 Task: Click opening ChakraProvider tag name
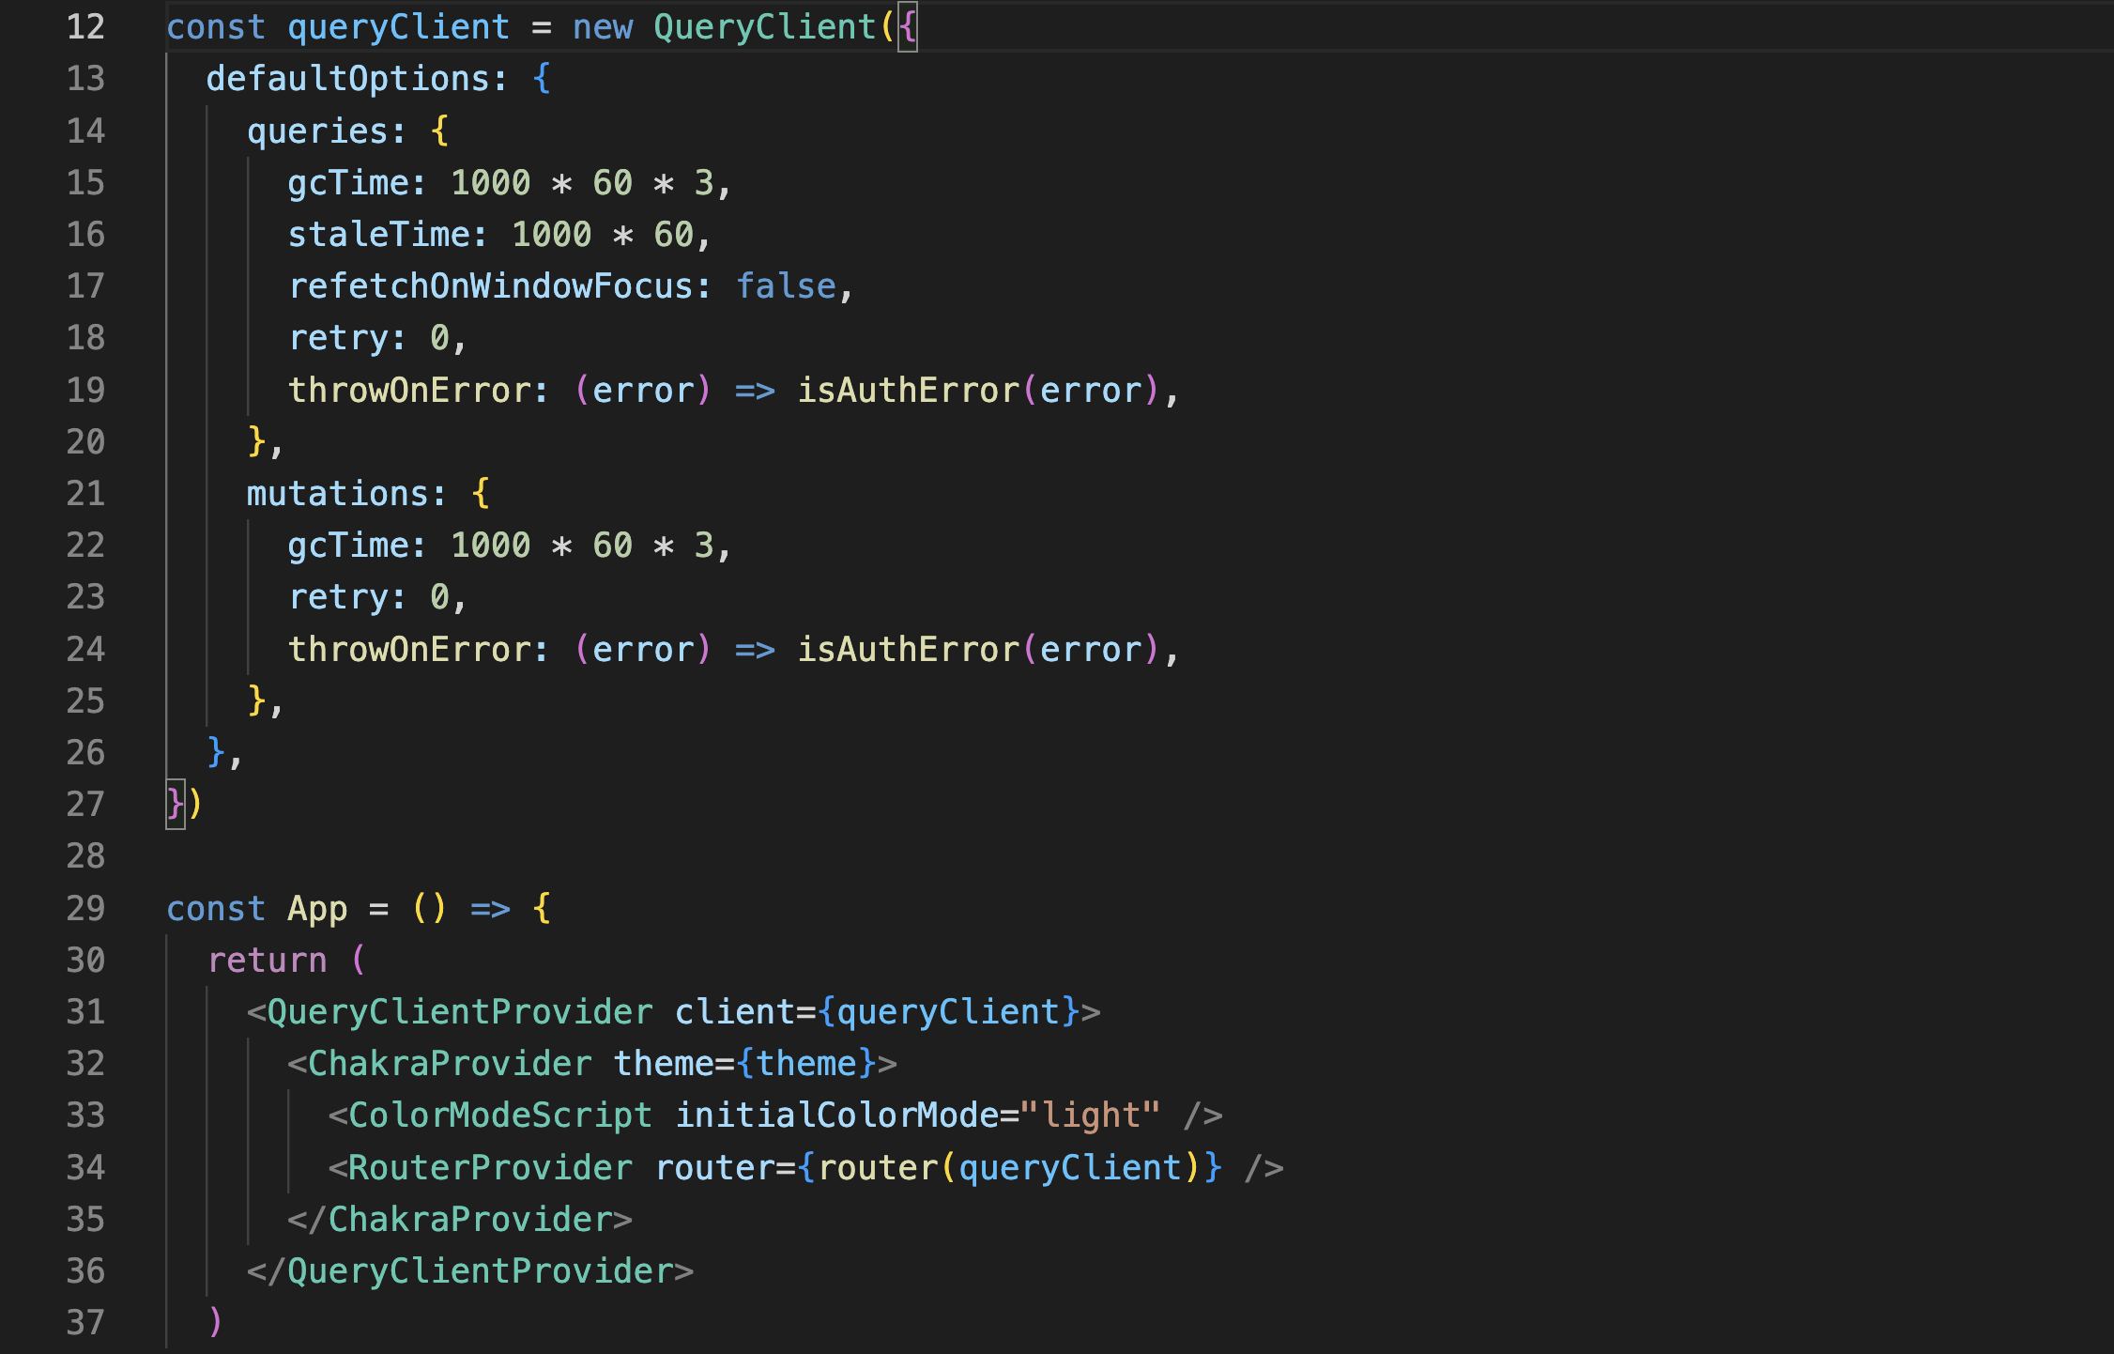pyautogui.click(x=450, y=1064)
